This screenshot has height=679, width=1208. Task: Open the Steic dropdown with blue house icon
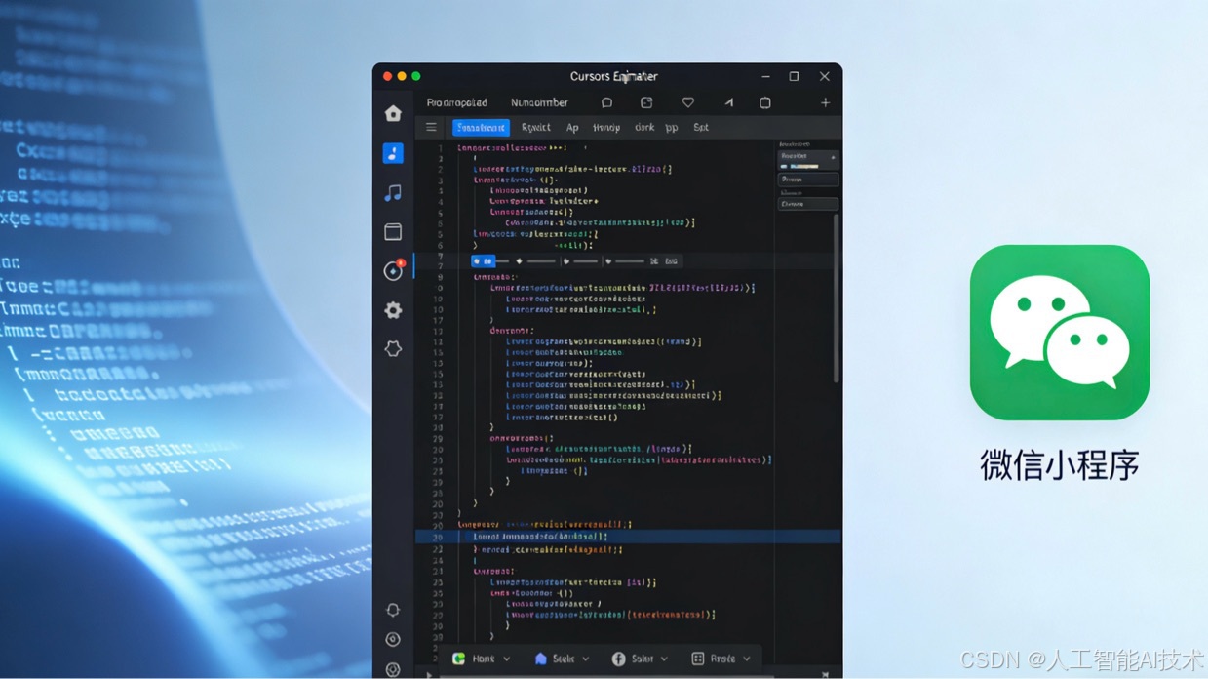click(562, 659)
